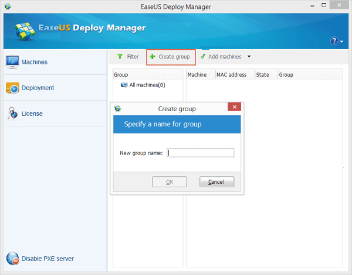Switch to the License section
The height and width of the screenshot is (275, 352).
32,114
